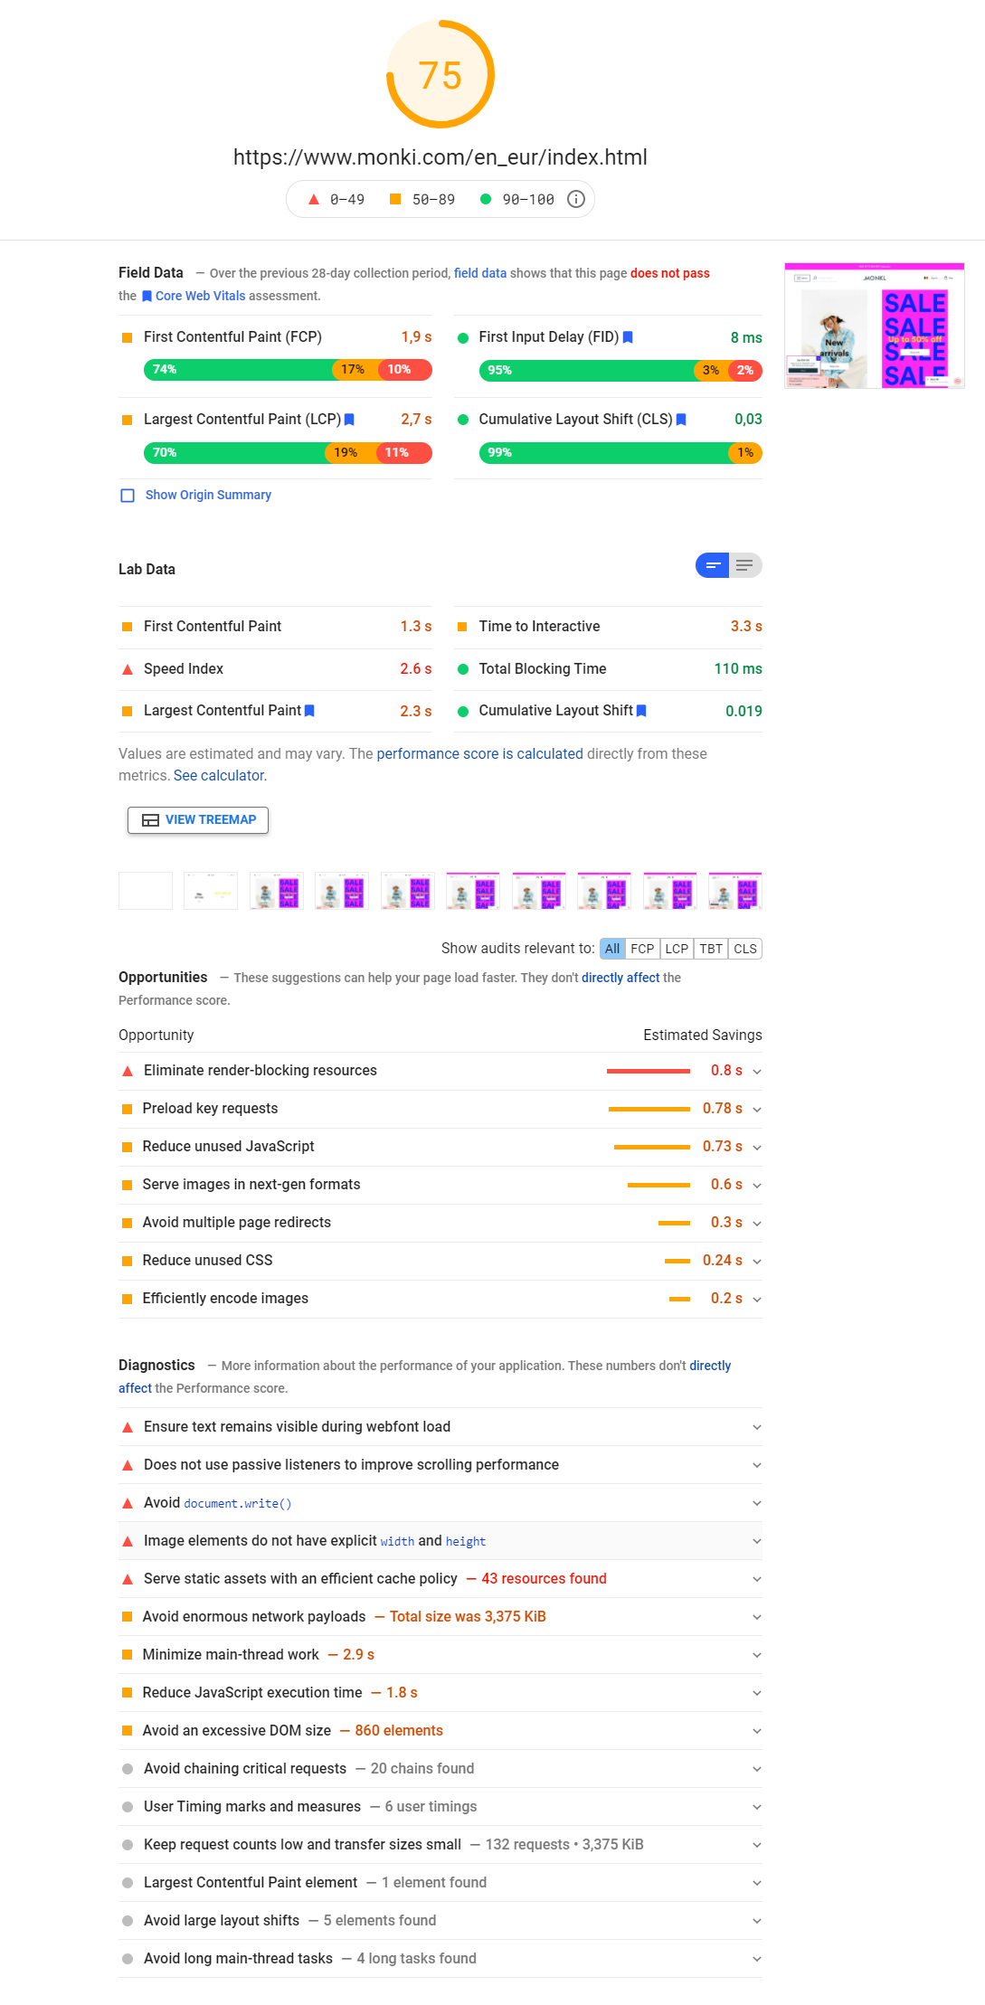This screenshot has width=985, height=2005.
Task: Click the score range info icon
Action: point(576,199)
